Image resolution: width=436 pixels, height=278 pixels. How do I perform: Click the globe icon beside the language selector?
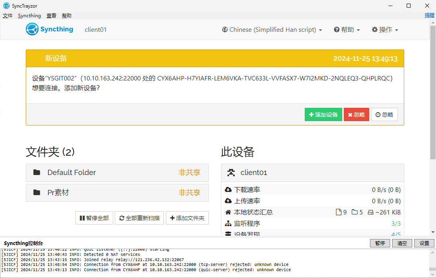tap(225, 29)
